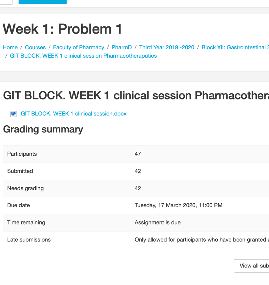Open GIT BLOCK. WEEK 1 clinical session.docx

click(x=74, y=114)
